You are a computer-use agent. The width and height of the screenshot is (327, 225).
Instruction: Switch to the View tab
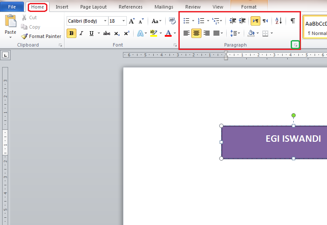218,7
